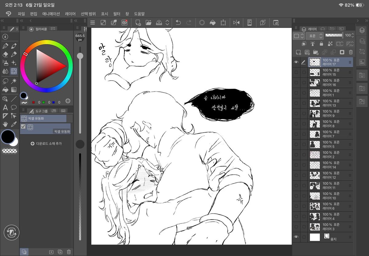Click the layer opacity slider bar

pos(334,35)
